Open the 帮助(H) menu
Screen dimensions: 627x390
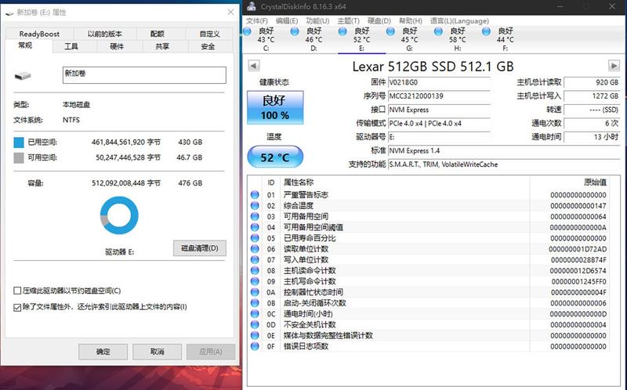click(x=410, y=21)
